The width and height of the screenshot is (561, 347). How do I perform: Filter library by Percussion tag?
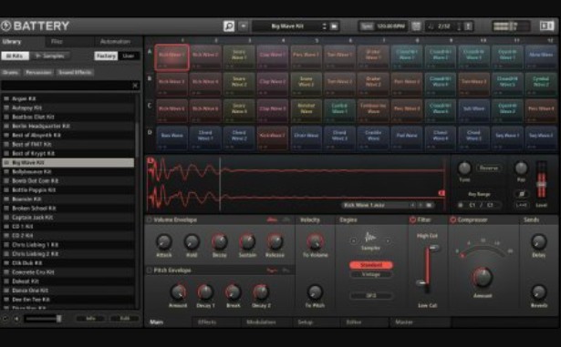[x=38, y=72]
